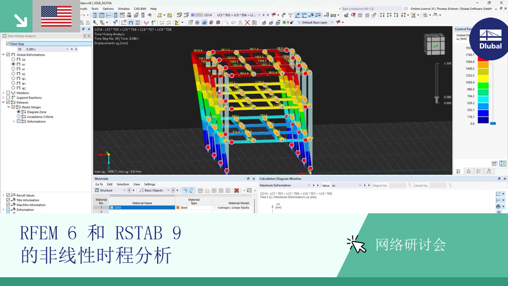Viewport: 508px width, 286px height.
Task: Click the first Control Panel bottom tab icon
Action: (x=459, y=171)
